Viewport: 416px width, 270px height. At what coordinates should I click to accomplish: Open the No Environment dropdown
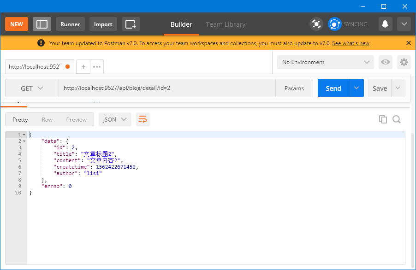click(x=326, y=62)
